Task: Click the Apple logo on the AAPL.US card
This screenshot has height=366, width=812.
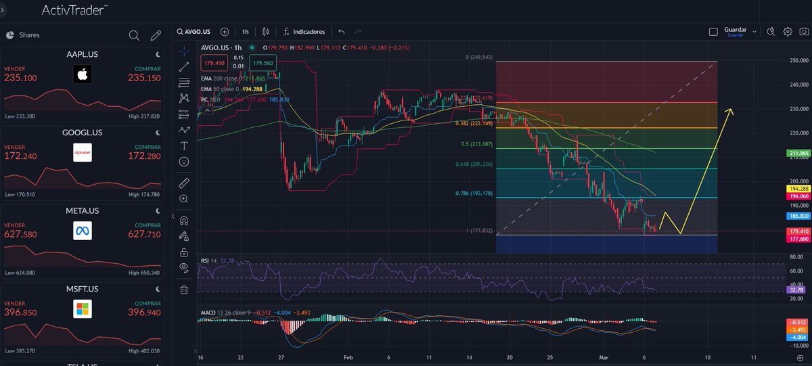Action: pos(82,74)
